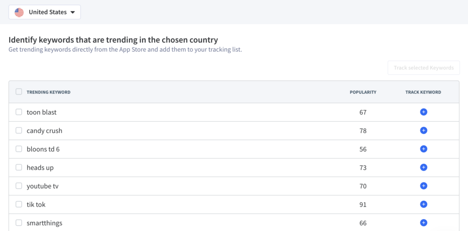Viewport: 468px width, 231px height.
Task: Add youtube tv using the plus icon
Action: tap(424, 186)
